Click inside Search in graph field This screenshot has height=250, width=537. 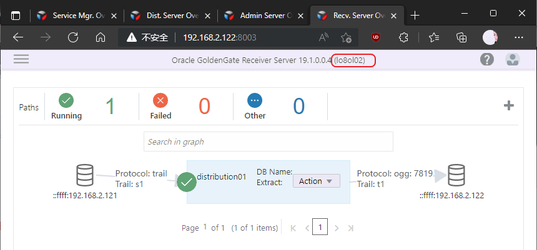click(268, 142)
